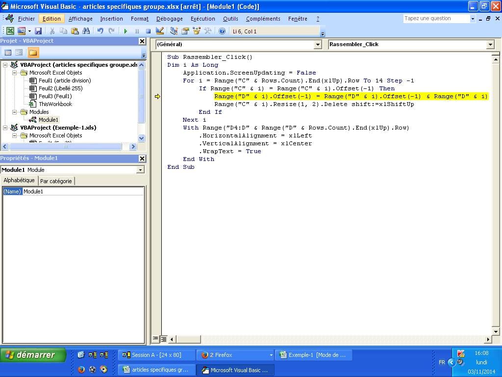The height and width of the screenshot is (377, 502).
Task: Return to Excel via the Excel icon
Action: tap(10, 31)
